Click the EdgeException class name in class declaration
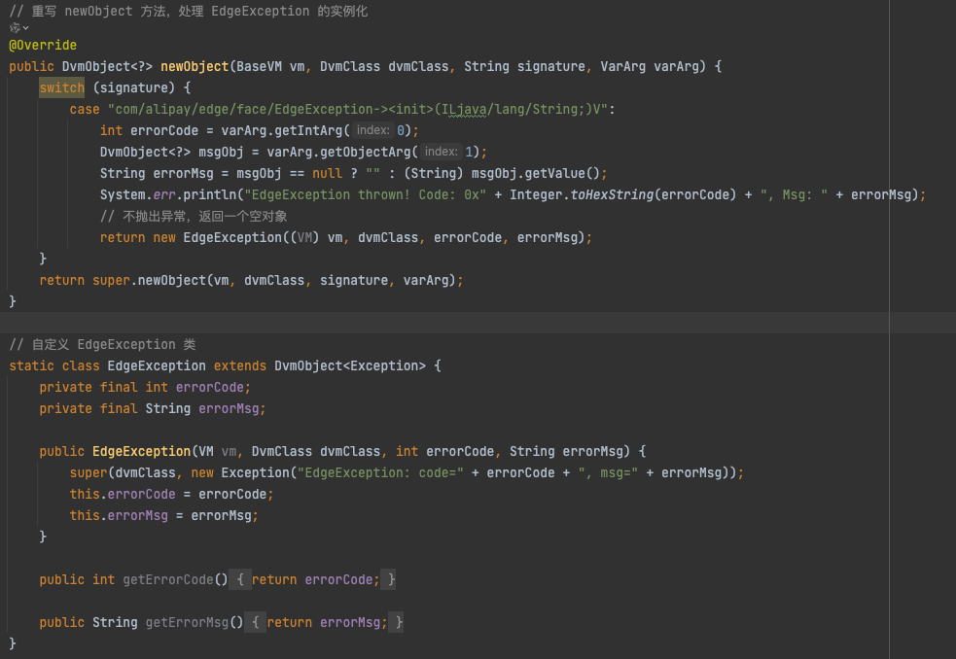Image resolution: width=956 pixels, height=659 pixels. coord(157,365)
